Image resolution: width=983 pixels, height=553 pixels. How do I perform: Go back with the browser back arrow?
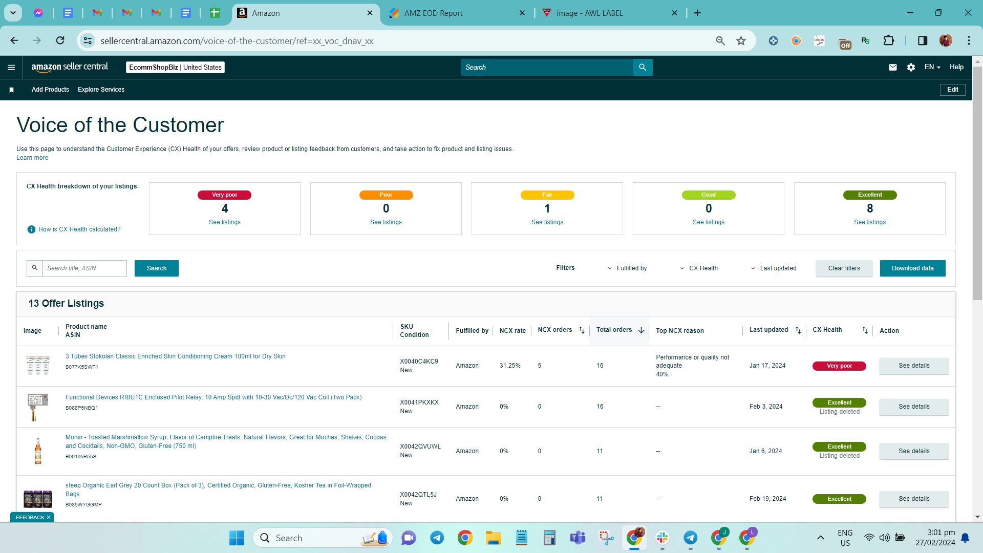click(14, 40)
